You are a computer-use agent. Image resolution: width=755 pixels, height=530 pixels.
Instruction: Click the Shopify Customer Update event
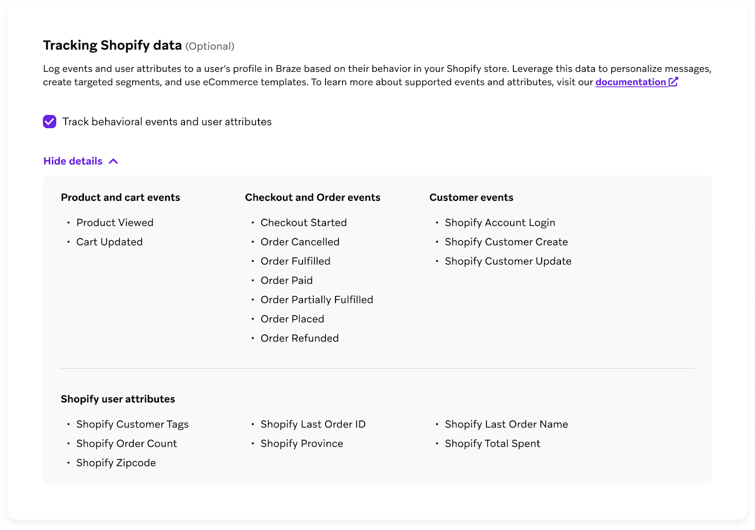pos(508,261)
